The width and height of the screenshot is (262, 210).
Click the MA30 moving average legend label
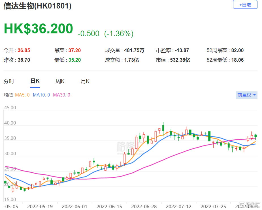tap(61, 95)
